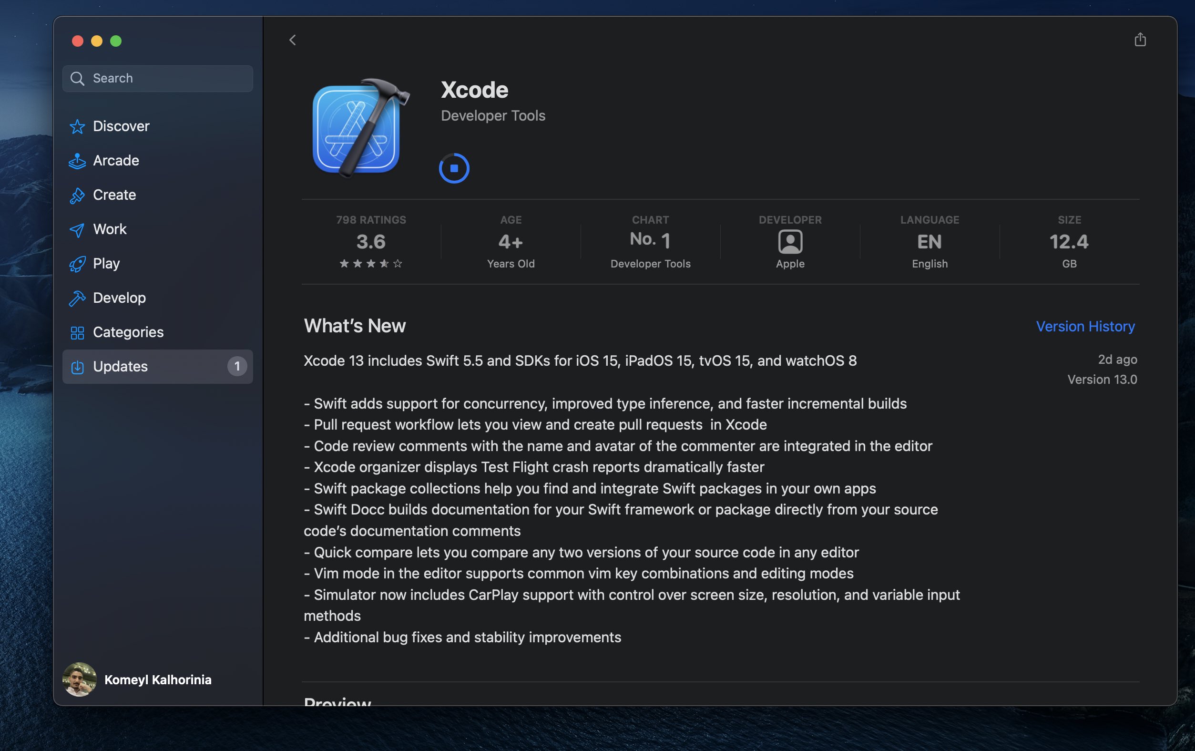Select the Create paintbrush icon
Screen dimensions: 1195x751
[77, 195]
